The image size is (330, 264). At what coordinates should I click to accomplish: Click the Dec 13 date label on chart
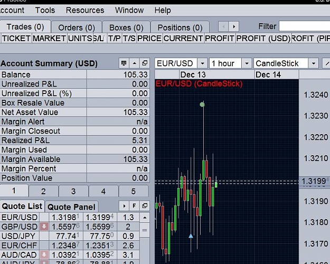(193, 75)
